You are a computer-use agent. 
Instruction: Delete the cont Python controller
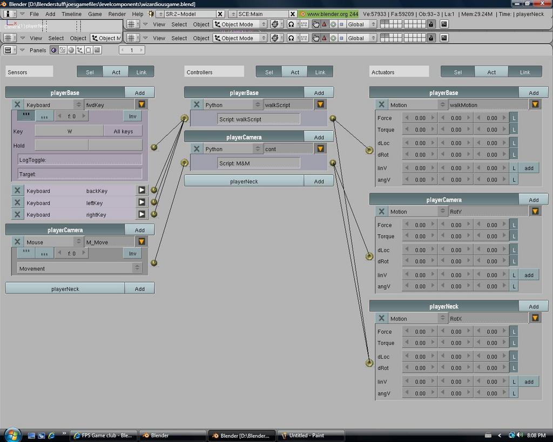(197, 149)
